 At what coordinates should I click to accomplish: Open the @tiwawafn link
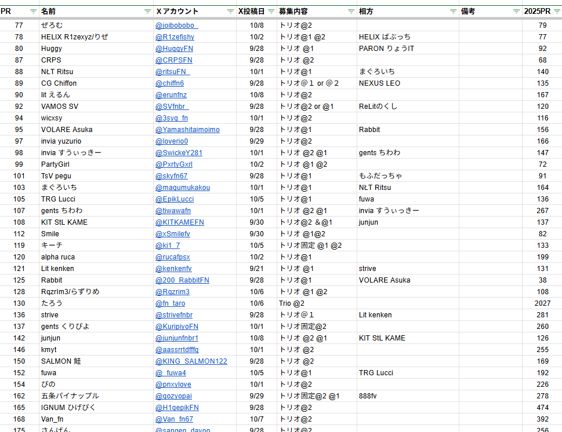coord(173,211)
